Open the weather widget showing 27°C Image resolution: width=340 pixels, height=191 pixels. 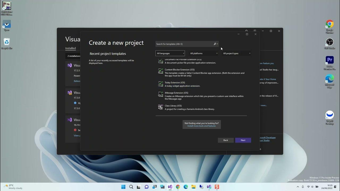pos(12,187)
